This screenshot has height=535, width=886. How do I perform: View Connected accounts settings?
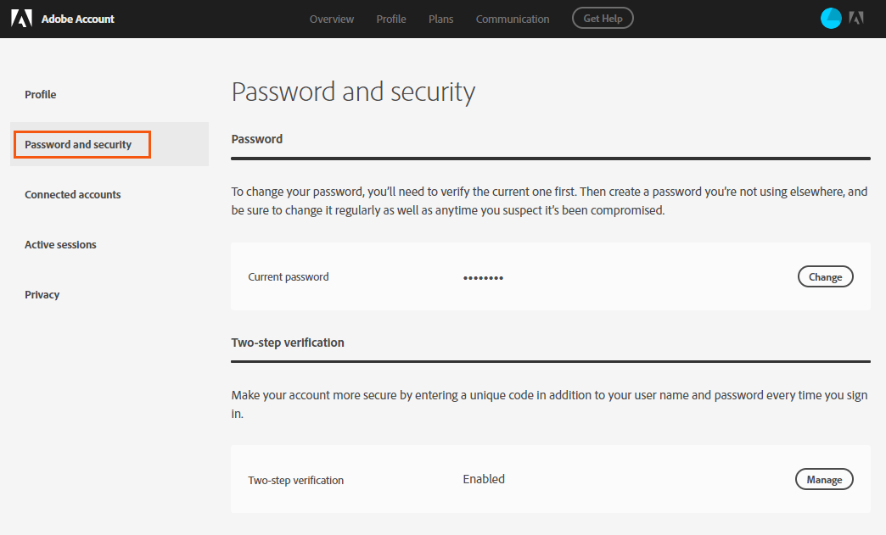click(72, 194)
